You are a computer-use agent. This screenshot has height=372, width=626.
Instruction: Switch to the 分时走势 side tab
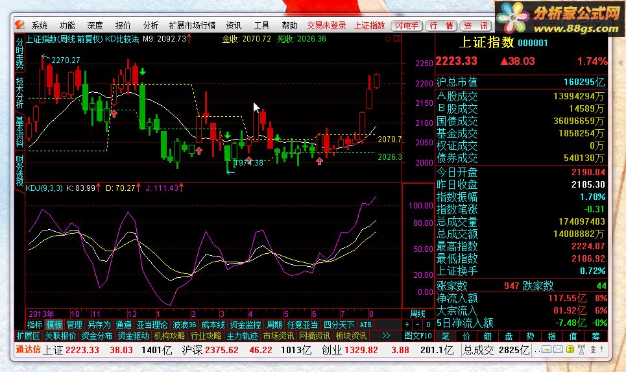tap(19, 53)
